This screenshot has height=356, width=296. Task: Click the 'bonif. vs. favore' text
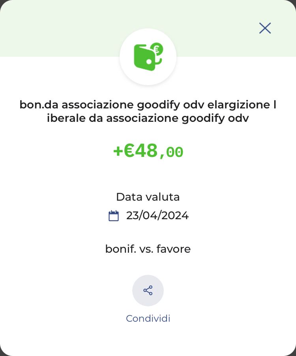(148, 249)
